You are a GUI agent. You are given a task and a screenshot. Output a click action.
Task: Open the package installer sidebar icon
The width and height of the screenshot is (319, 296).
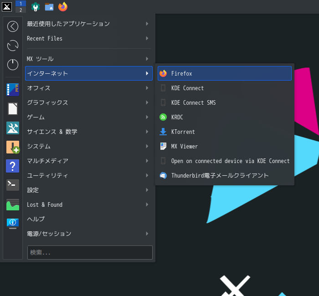[x=13, y=147]
